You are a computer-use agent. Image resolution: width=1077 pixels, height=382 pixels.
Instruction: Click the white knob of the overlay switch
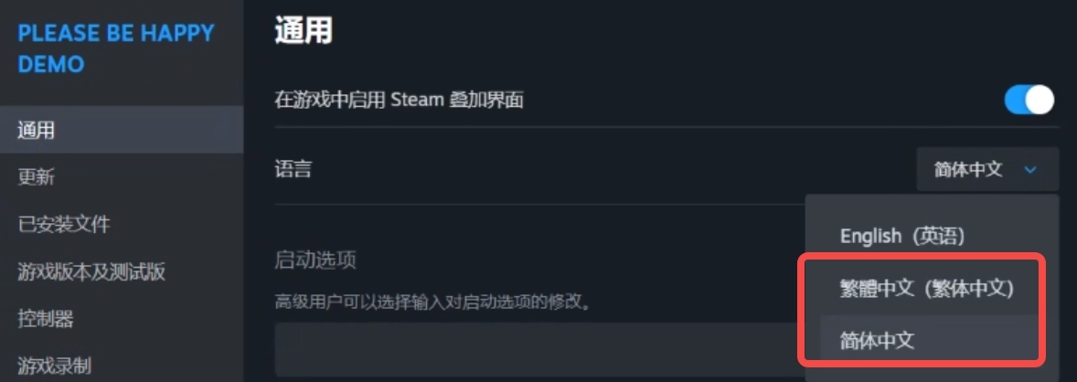point(1040,100)
